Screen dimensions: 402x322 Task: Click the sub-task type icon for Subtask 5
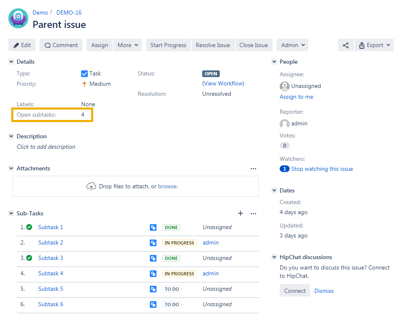153,289
